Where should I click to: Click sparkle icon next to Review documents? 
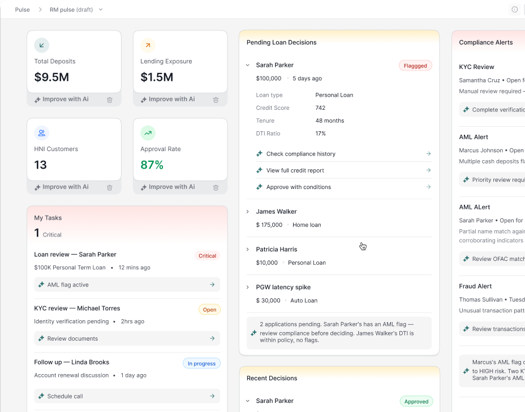coord(41,338)
